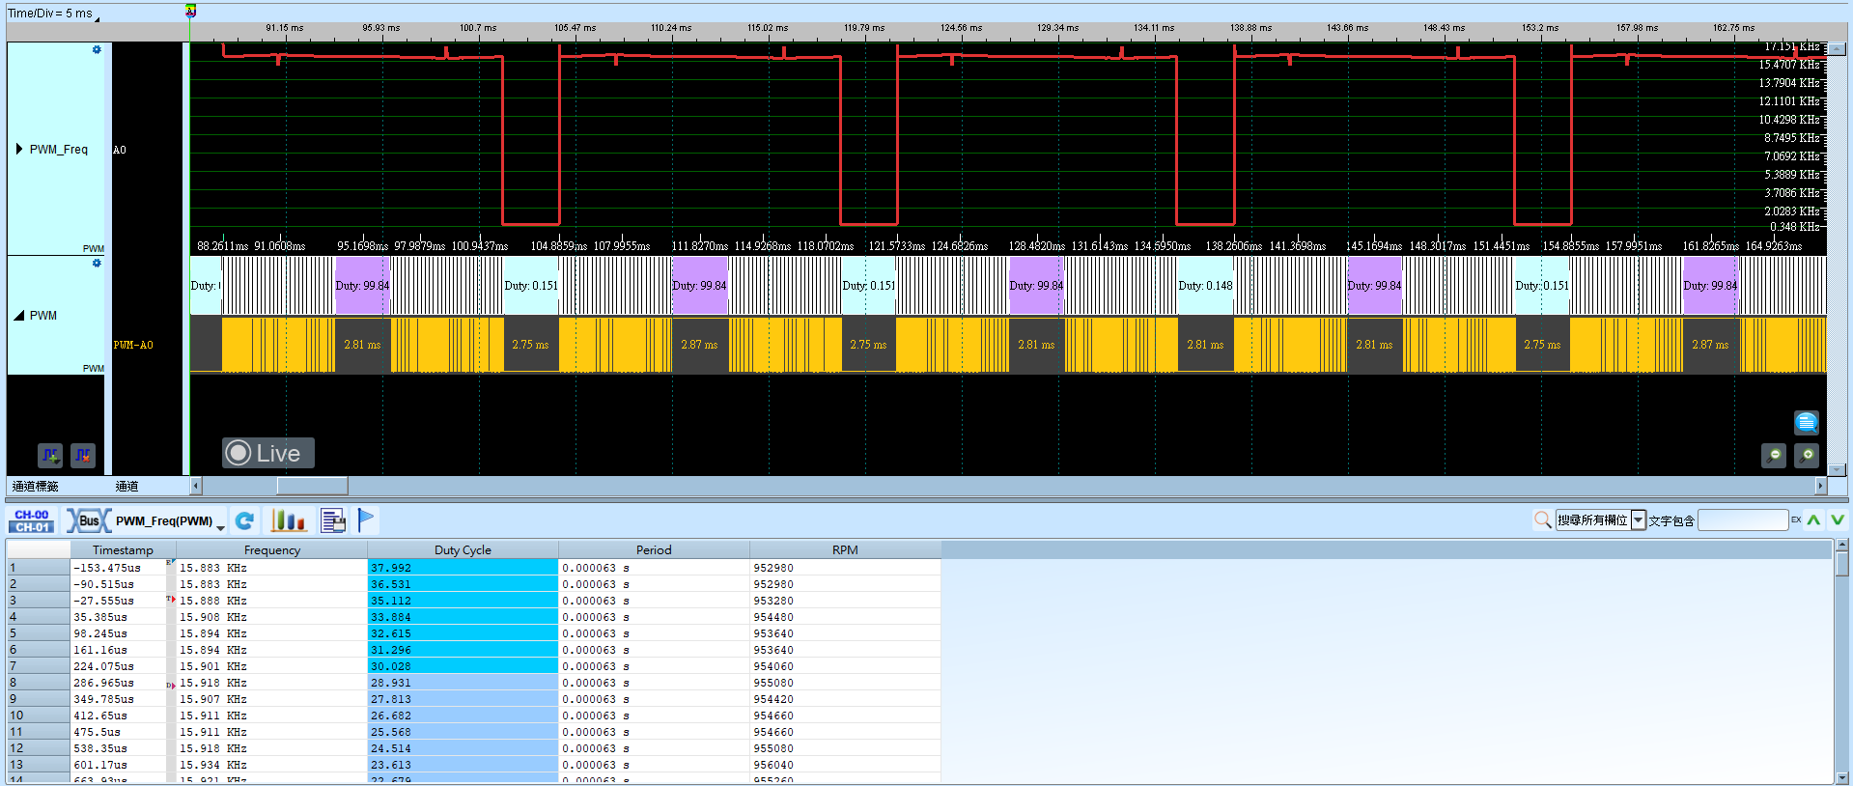Click the search text input field
1853x786 pixels.
pos(1743,520)
